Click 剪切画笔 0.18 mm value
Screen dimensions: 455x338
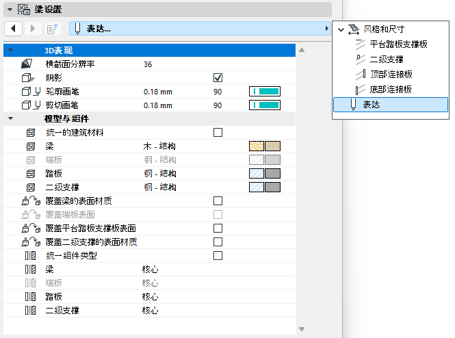158,105
